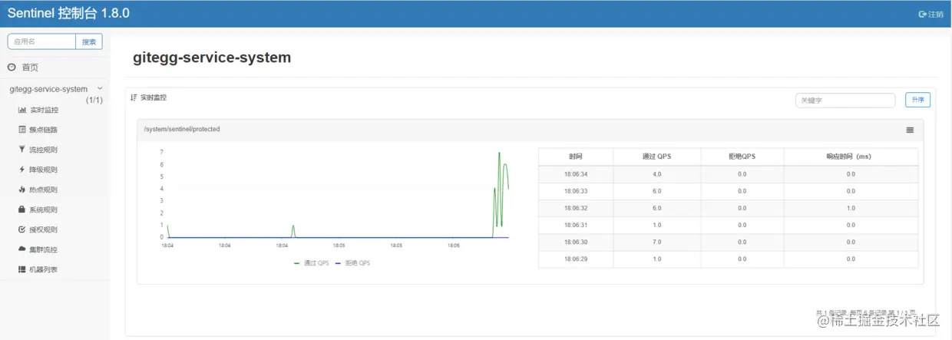Collapse the gitegg-service-system sidebar group
Image resolution: width=952 pixels, height=340 pixels.
click(x=55, y=89)
